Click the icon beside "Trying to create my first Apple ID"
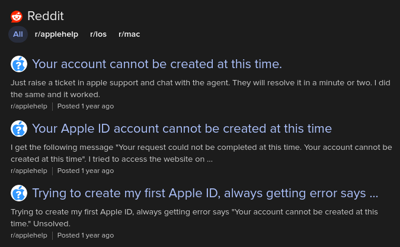This screenshot has width=400, height=247. click(19, 193)
